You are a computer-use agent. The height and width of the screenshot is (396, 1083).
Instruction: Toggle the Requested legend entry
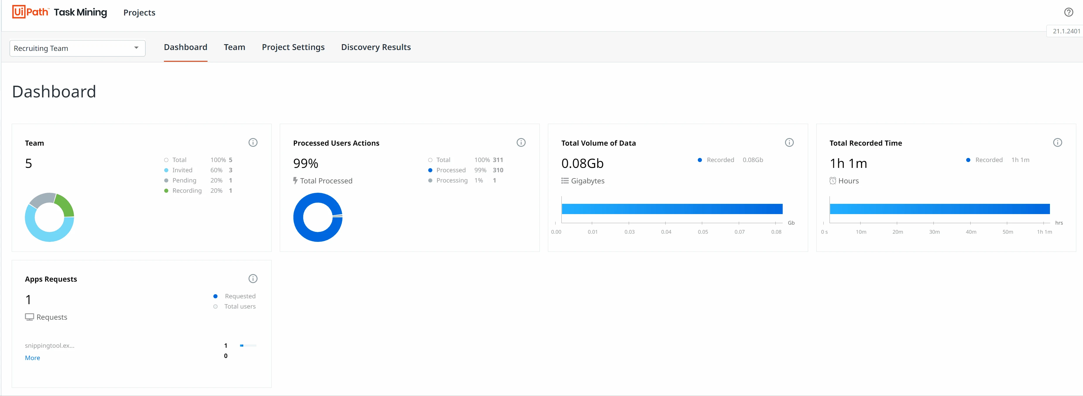pyautogui.click(x=234, y=296)
